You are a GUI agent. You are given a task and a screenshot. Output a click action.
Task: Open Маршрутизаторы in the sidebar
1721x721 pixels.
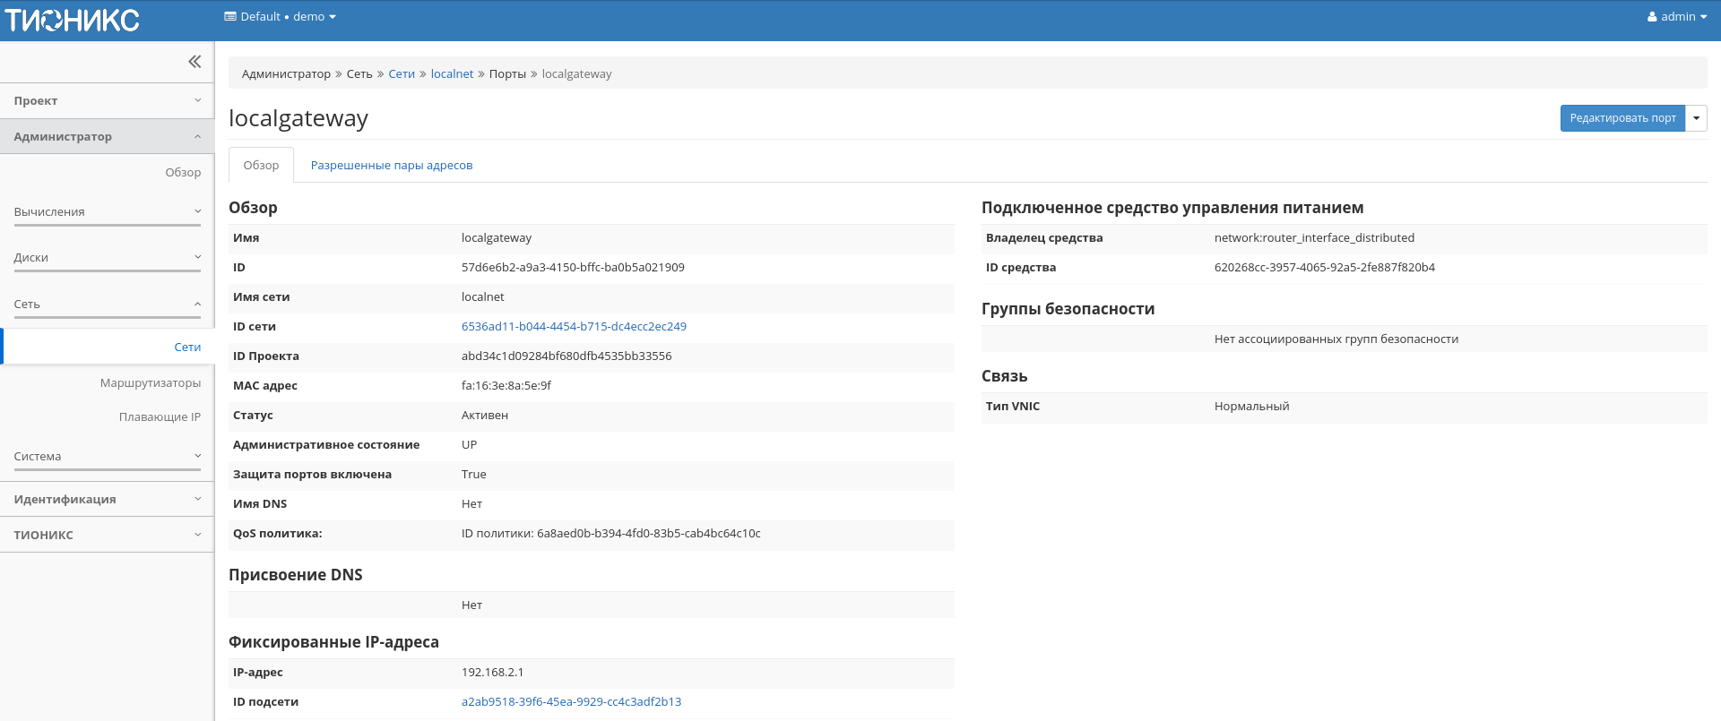click(150, 383)
